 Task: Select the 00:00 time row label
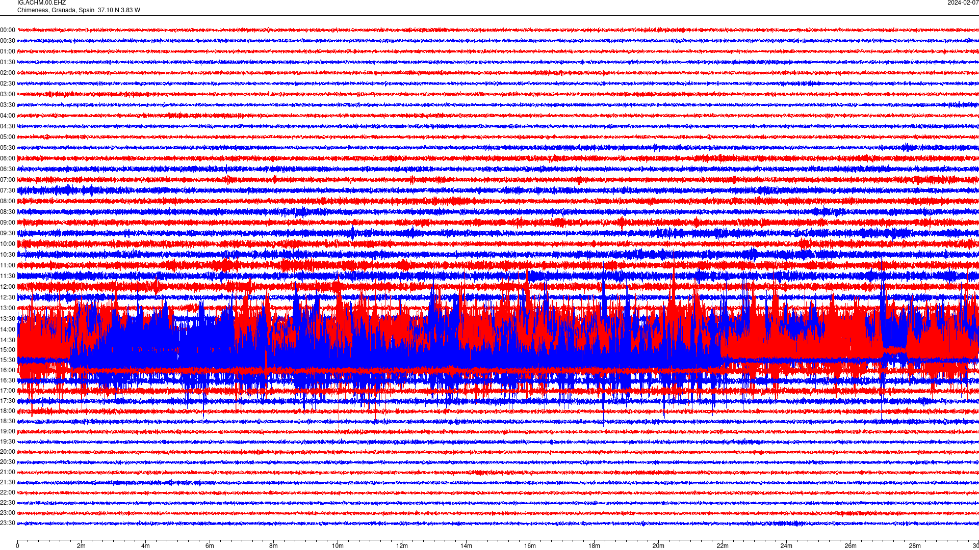[x=8, y=30]
